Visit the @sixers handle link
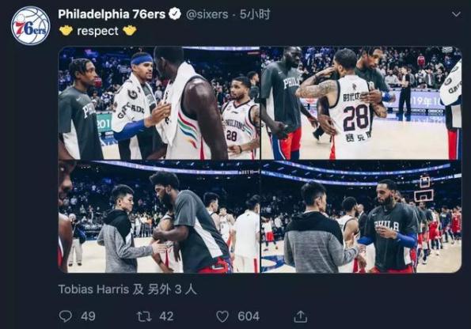The height and width of the screenshot is (329, 471). pos(207,14)
